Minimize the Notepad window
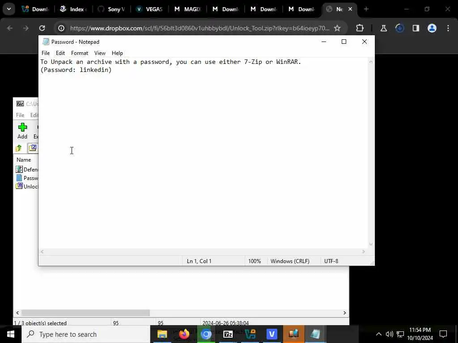Viewport: 458px width, 343px height. [x=324, y=42]
